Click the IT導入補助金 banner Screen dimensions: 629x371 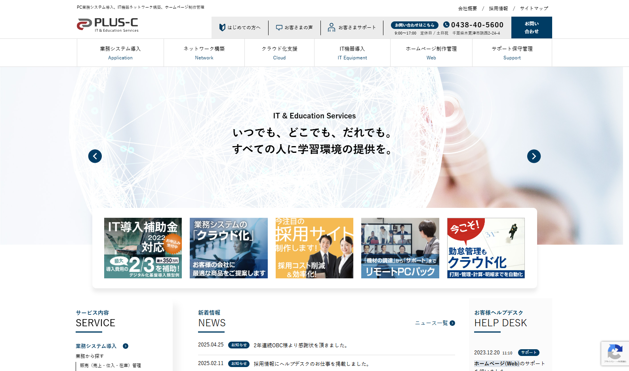click(x=143, y=248)
